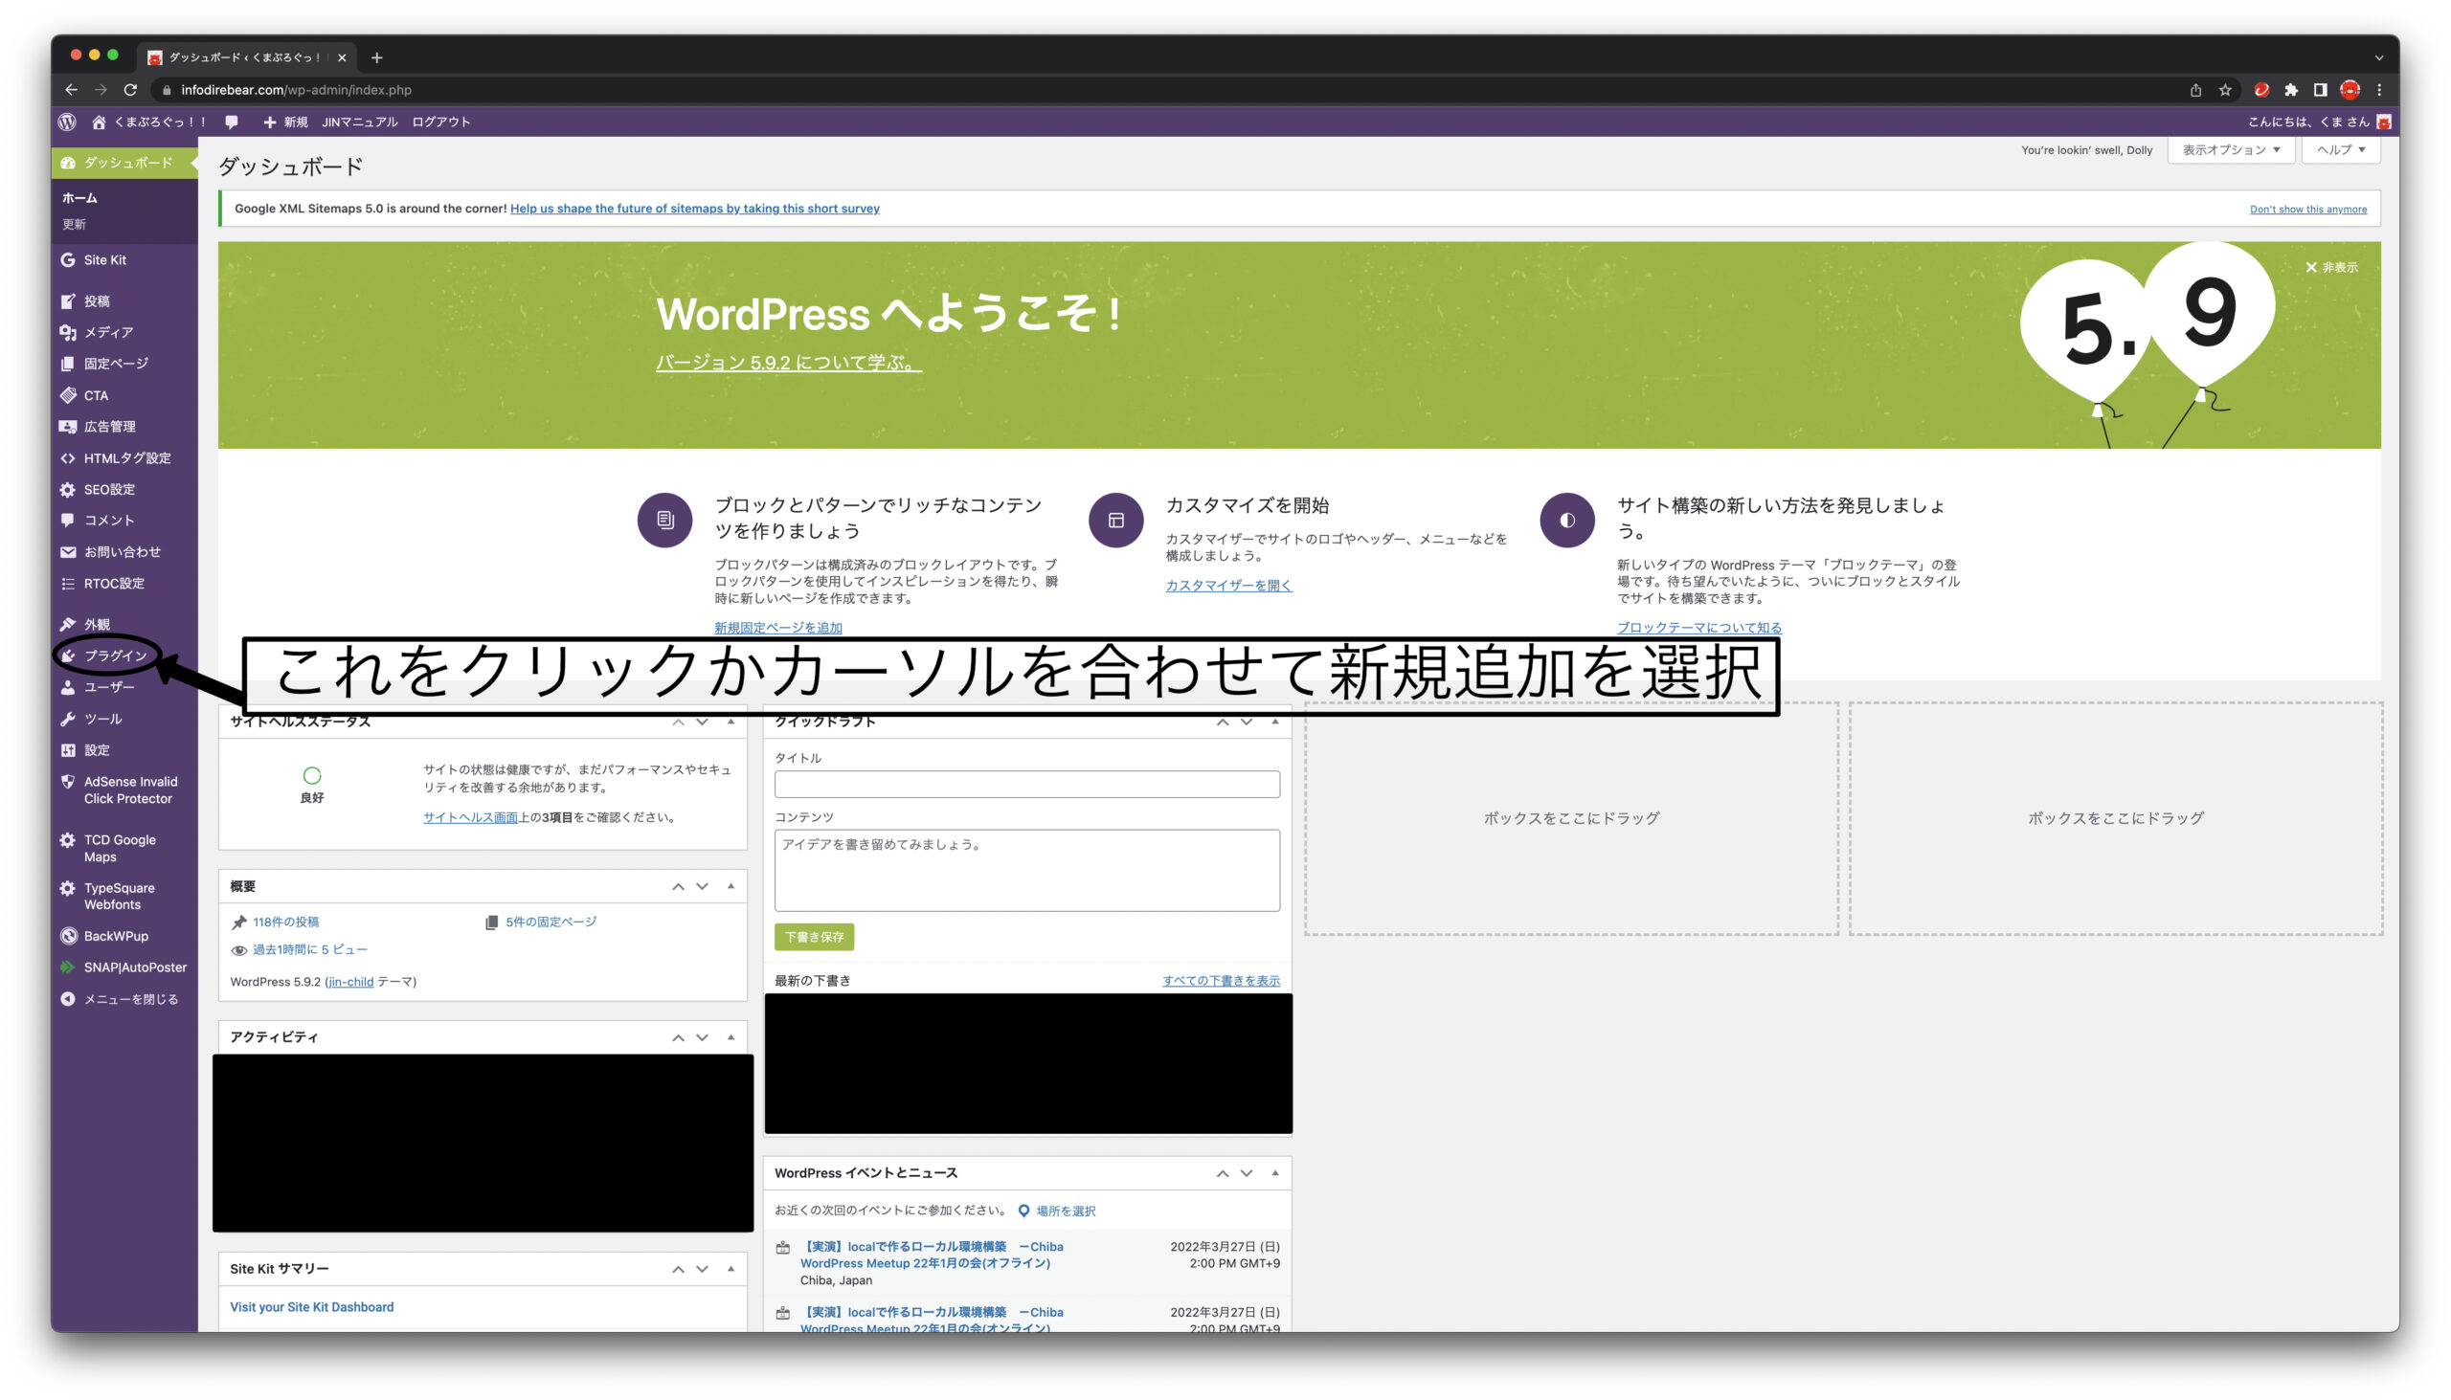Open Visit your Site Kit Dashboard link
The image size is (2451, 1400).
(312, 1308)
